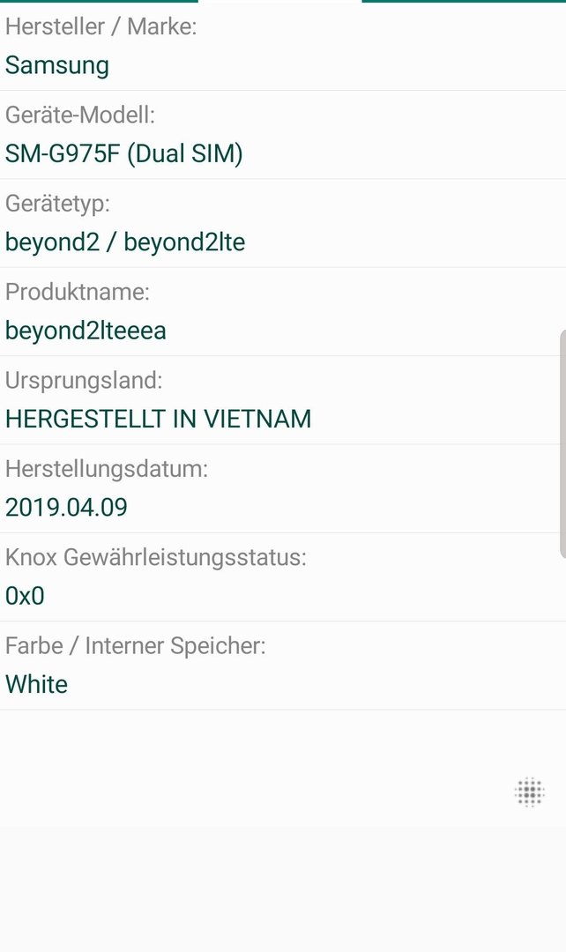Tap the Knox Gewährleistungsstatus label
Image resolution: width=566 pixels, height=952 pixels.
[x=156, y=557]
